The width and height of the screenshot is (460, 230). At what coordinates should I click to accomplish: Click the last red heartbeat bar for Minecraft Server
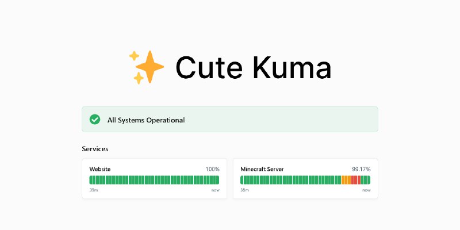click(x=360, y=180)
